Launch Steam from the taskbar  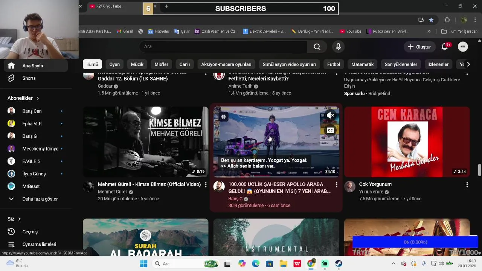click(x=339, y=264)
